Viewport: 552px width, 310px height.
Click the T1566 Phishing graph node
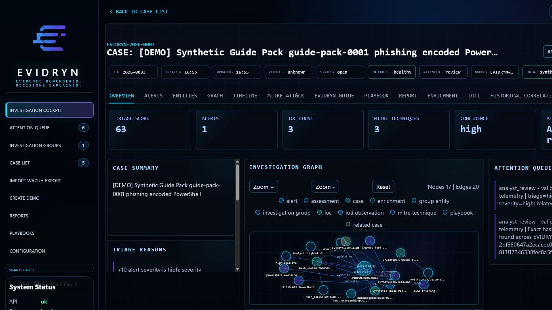423,284
